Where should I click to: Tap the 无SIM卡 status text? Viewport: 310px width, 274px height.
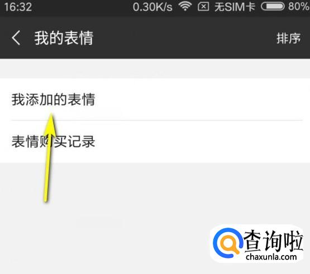pyautogui.click(x=235, y=7)
